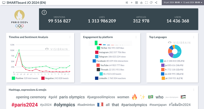The width and height of the screenshot is (204, 109).
Task: Toggle the YouTube legend color square
Action: pyautogui.click(x=98, y=65)
